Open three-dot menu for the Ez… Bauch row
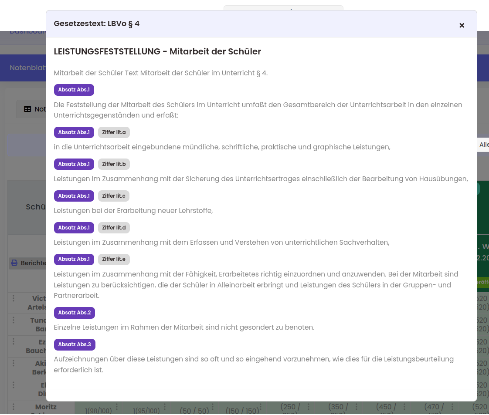 tap(14, 342)
